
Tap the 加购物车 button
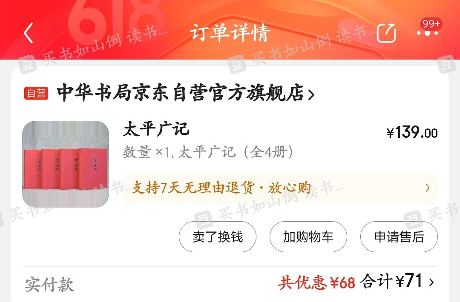(x=308, y=236)
